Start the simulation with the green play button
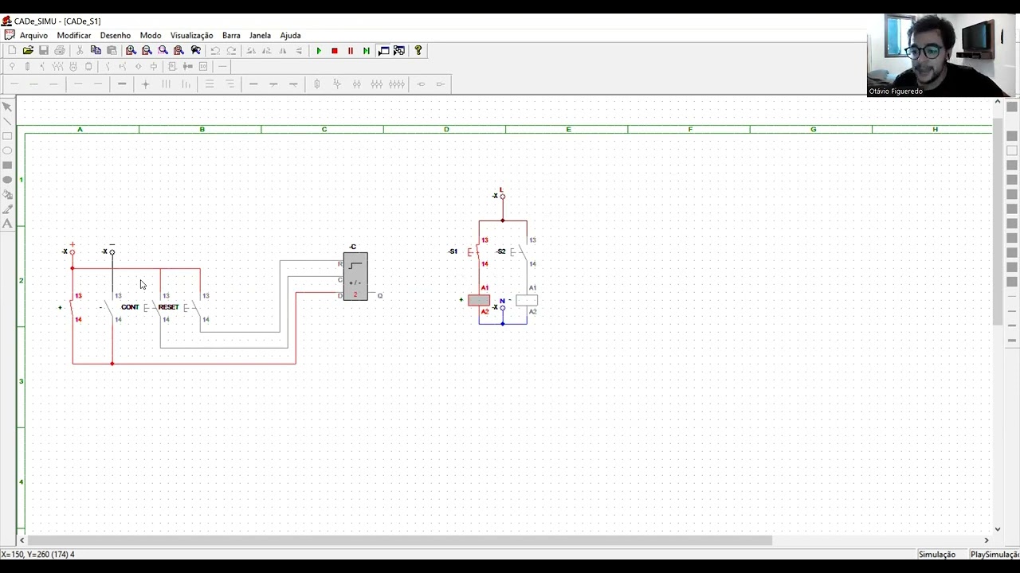 click(x=319, y=50)
